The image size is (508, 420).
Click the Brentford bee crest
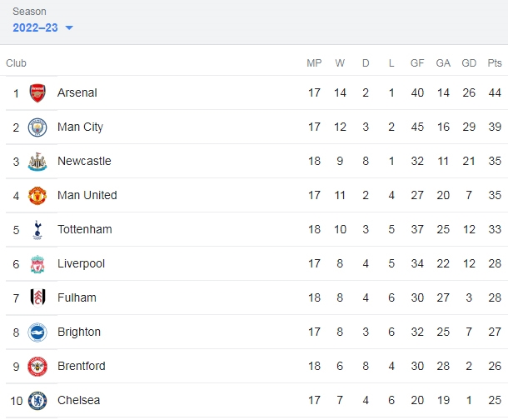37,367
